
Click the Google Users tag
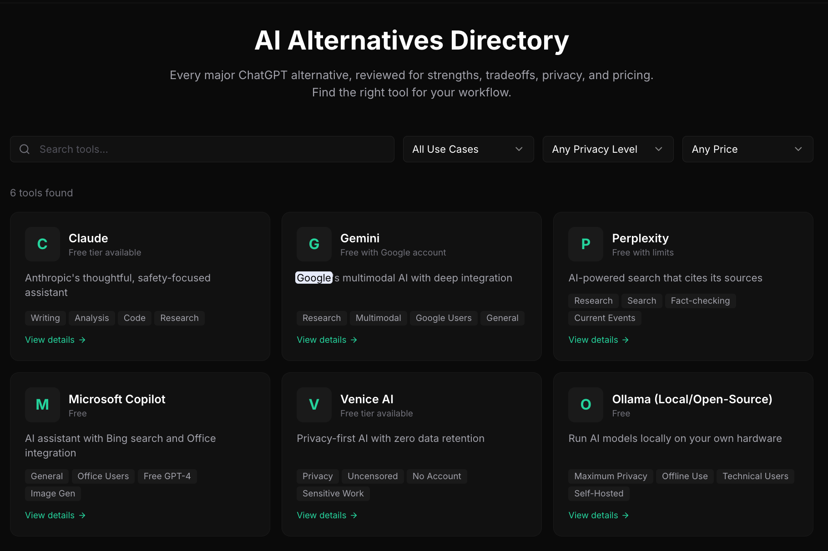pos(444,318)
